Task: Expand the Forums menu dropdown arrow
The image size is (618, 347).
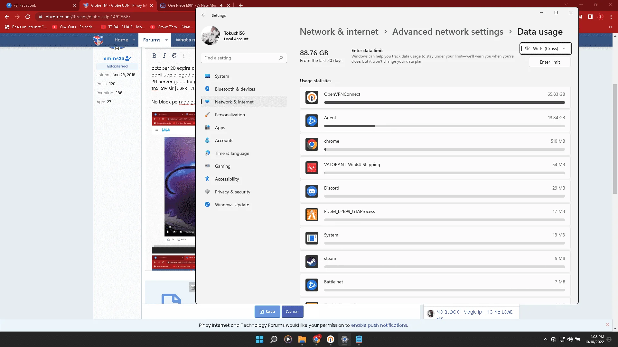Action: click(x=166, y=40)
